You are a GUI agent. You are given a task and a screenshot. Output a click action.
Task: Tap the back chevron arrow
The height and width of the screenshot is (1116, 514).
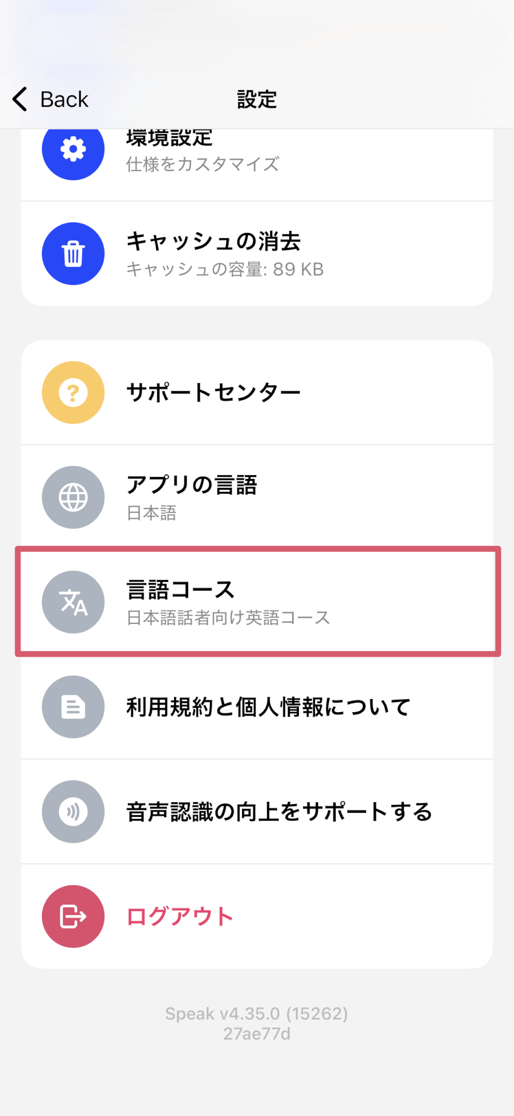(20, 99)
